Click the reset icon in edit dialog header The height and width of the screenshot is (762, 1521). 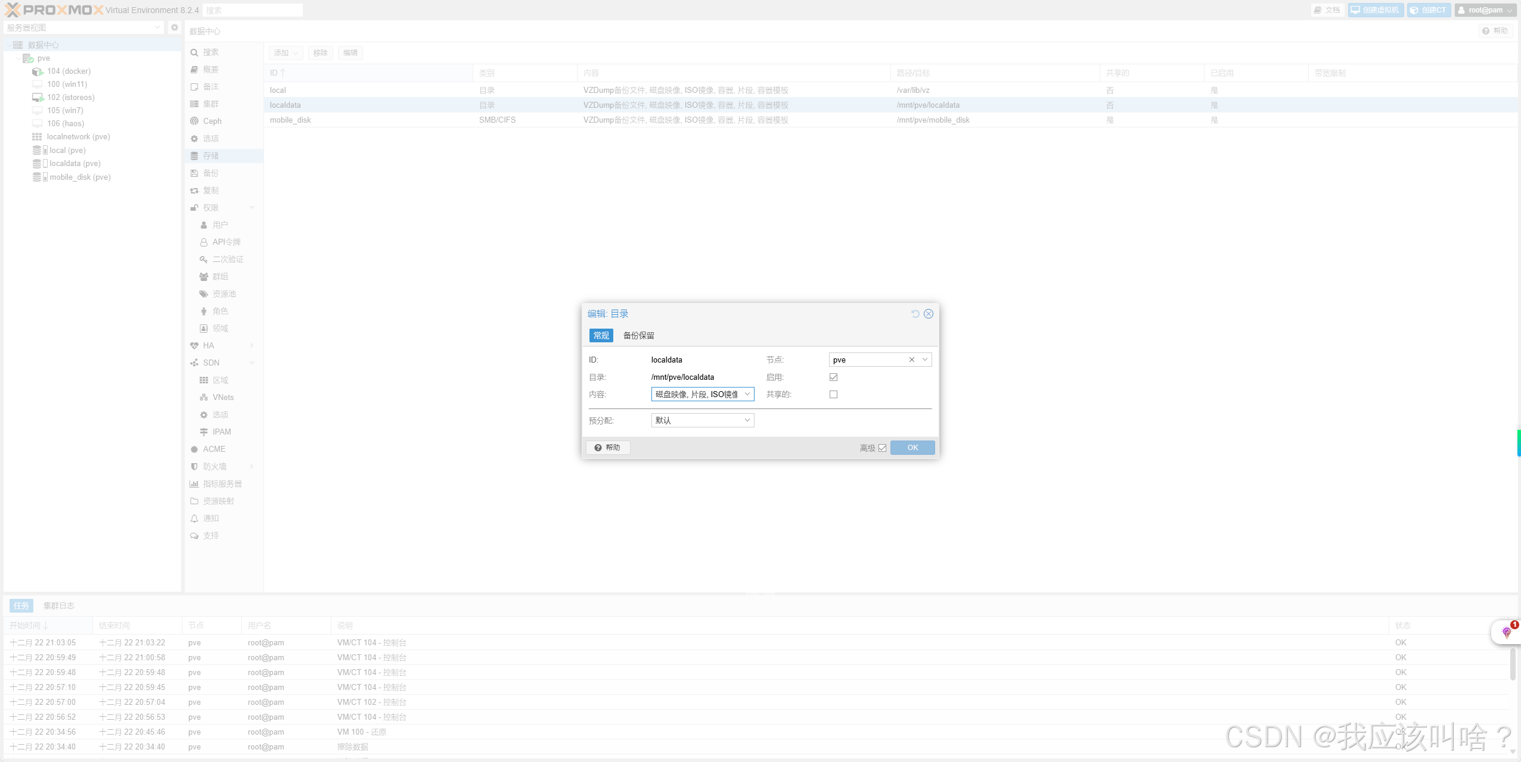(x=915, y=314)
